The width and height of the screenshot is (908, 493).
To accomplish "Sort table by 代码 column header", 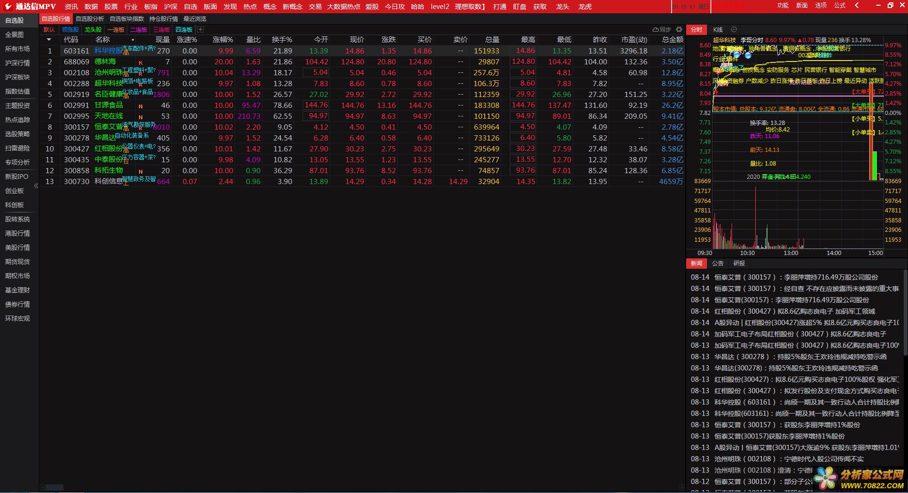I will 71,40.
